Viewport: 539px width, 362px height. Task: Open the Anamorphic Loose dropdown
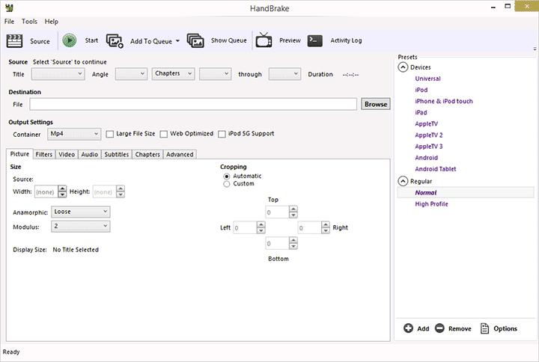81,212
